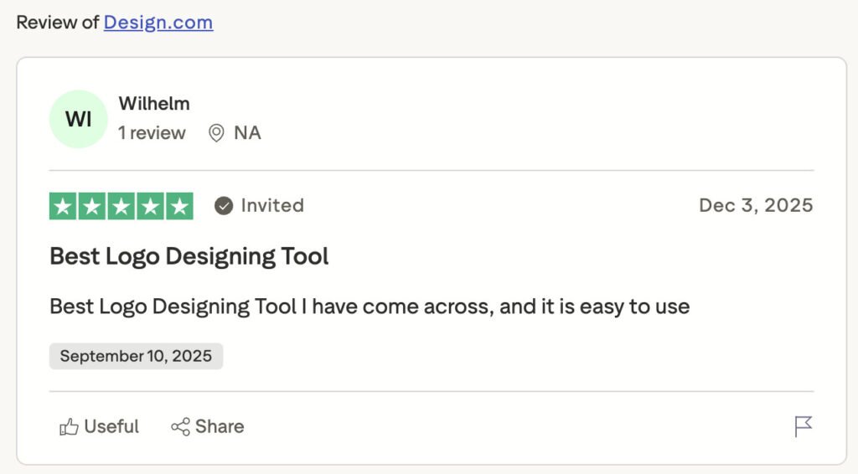
Task: Click the September 10, 2025 date badge
Action: click(137, 357)
